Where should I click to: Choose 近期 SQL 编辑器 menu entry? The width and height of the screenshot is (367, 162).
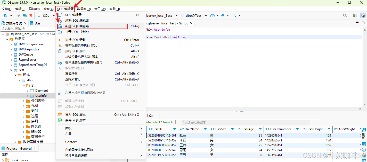[x=101, y=21]
